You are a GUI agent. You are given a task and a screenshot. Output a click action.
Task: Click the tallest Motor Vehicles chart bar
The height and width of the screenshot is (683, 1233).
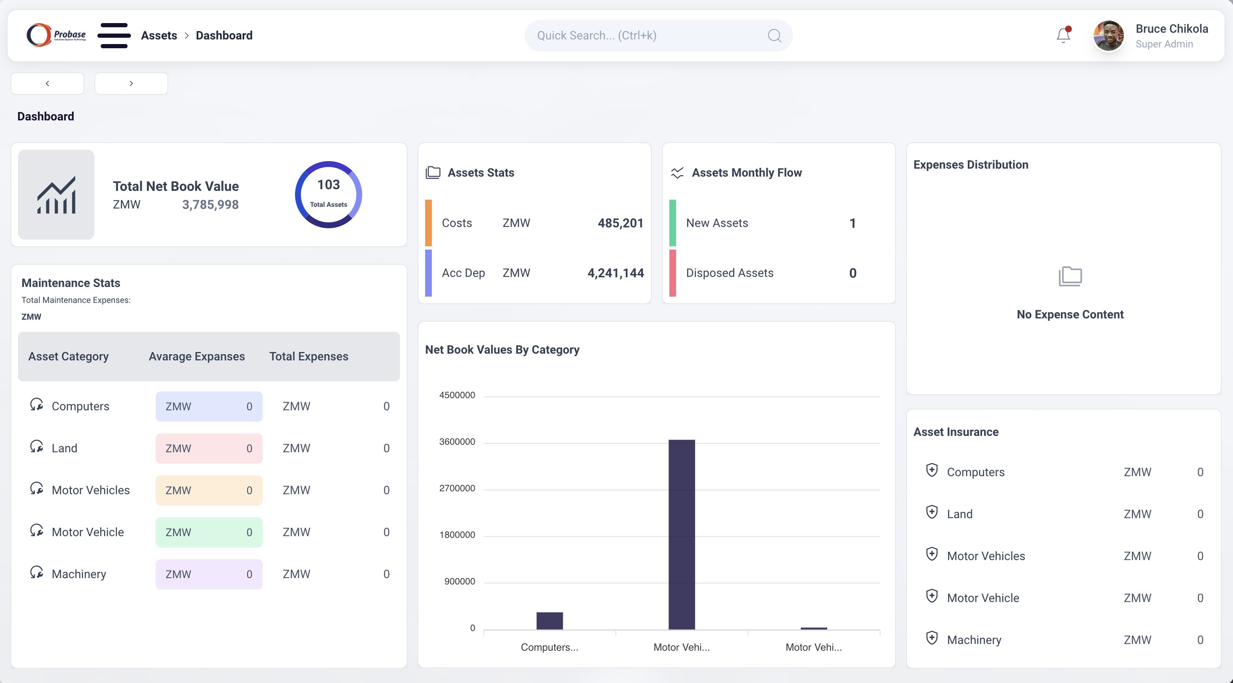tap(681, 534)
